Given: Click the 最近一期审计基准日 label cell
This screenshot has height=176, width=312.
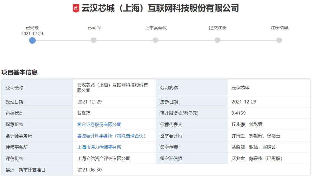Looking at the screenshot, I should [x=37, y=170].
